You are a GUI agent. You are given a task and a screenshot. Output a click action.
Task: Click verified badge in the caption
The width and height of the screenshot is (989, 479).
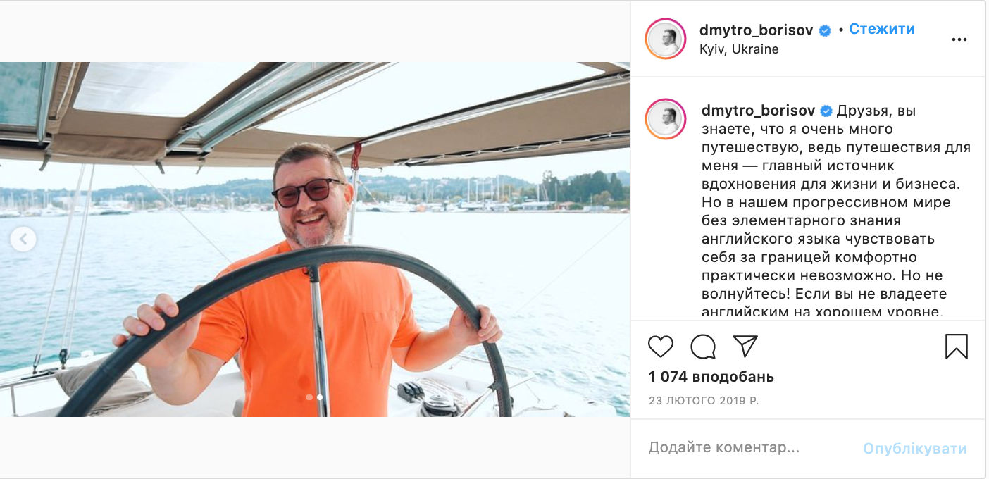(827, 111)
